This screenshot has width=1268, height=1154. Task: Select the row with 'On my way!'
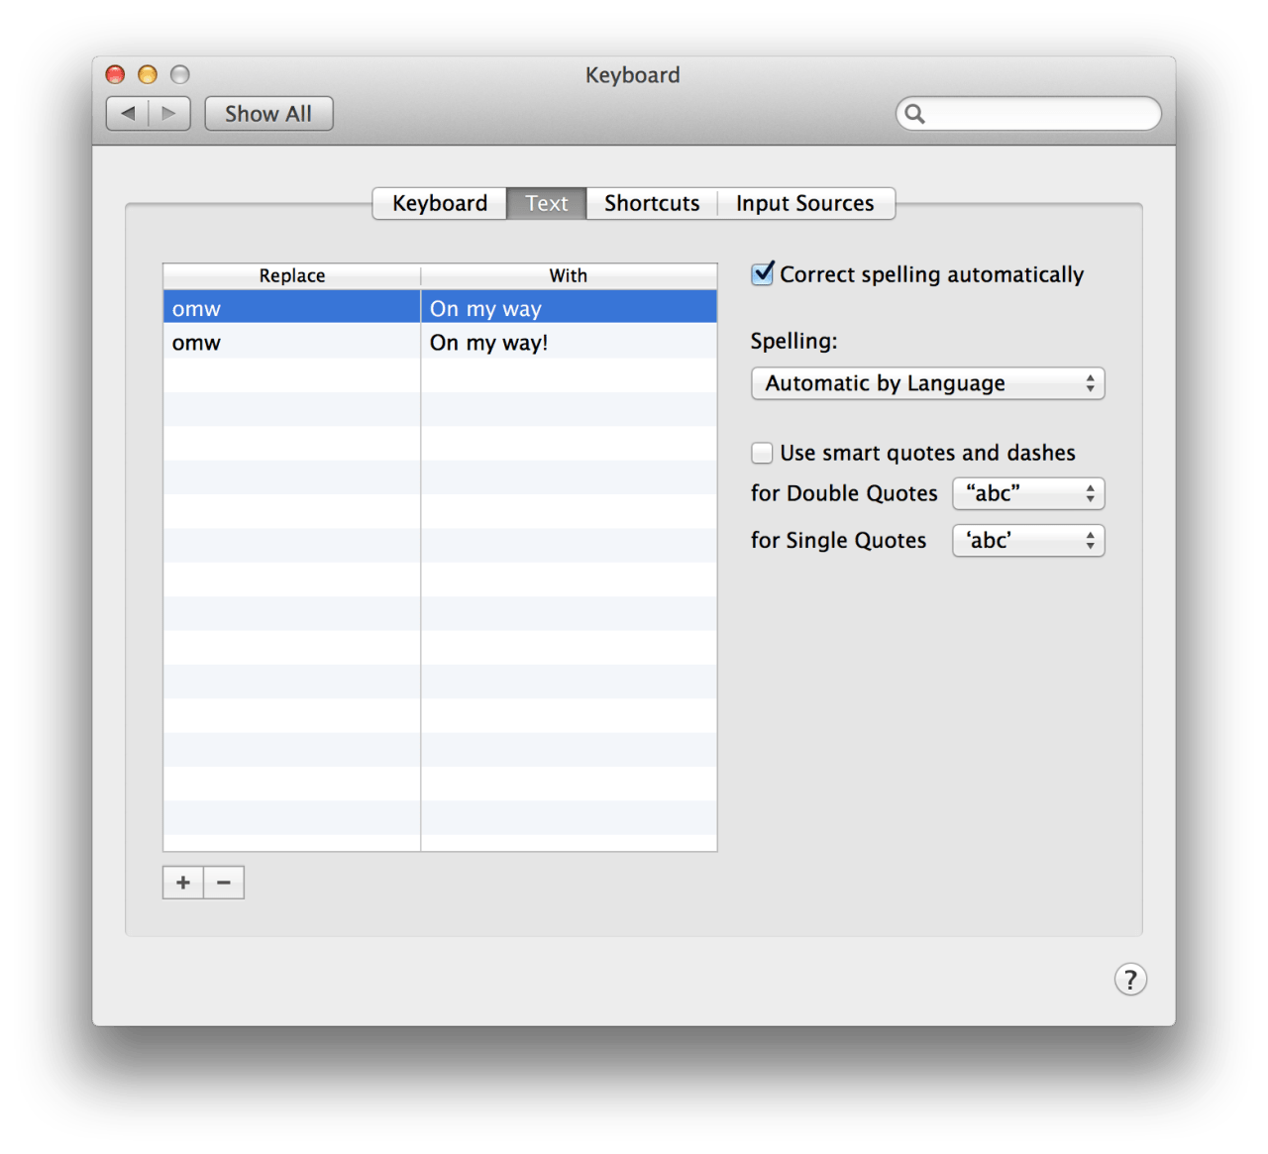pos(488,344)
